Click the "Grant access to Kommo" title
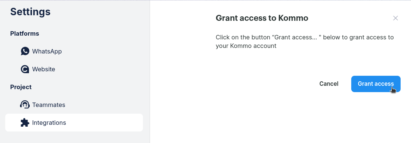This screenshot has height=143, width=411. click(262, 18)
